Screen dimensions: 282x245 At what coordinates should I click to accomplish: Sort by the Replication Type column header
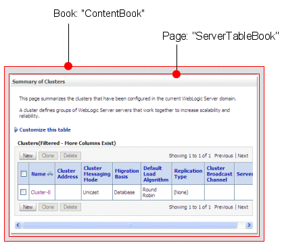(x=188, y=173)
